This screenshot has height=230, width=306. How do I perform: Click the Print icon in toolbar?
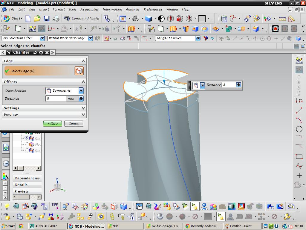pyautogui.click(x=56, y=19)
